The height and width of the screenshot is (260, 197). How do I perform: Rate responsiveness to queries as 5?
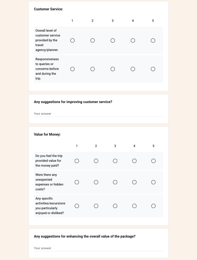pos(153,69)
